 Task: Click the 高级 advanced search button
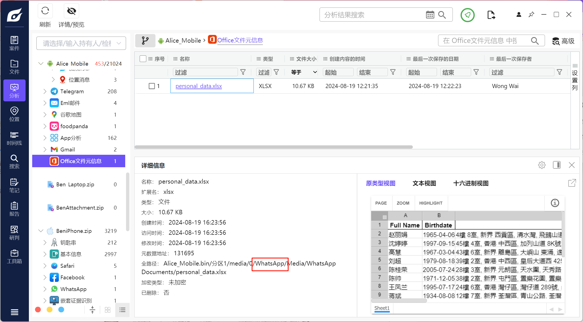[x=563, y=41]
